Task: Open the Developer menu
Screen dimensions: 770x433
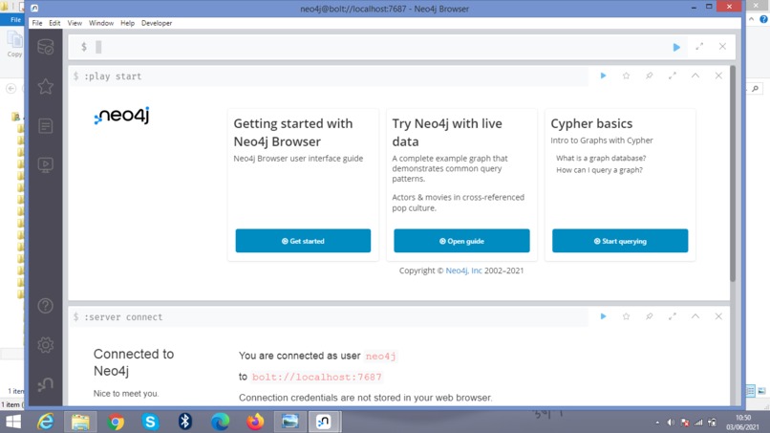Action: [x=157, y=23]
